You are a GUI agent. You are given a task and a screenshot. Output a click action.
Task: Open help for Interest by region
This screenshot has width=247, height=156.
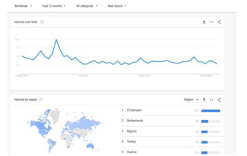[x=41, y=100]
